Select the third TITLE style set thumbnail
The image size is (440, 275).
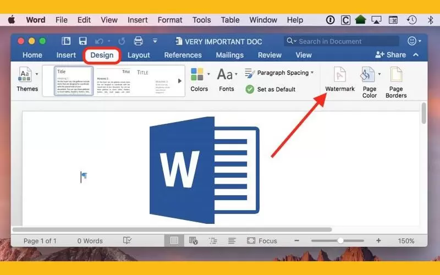pos(155,81)
